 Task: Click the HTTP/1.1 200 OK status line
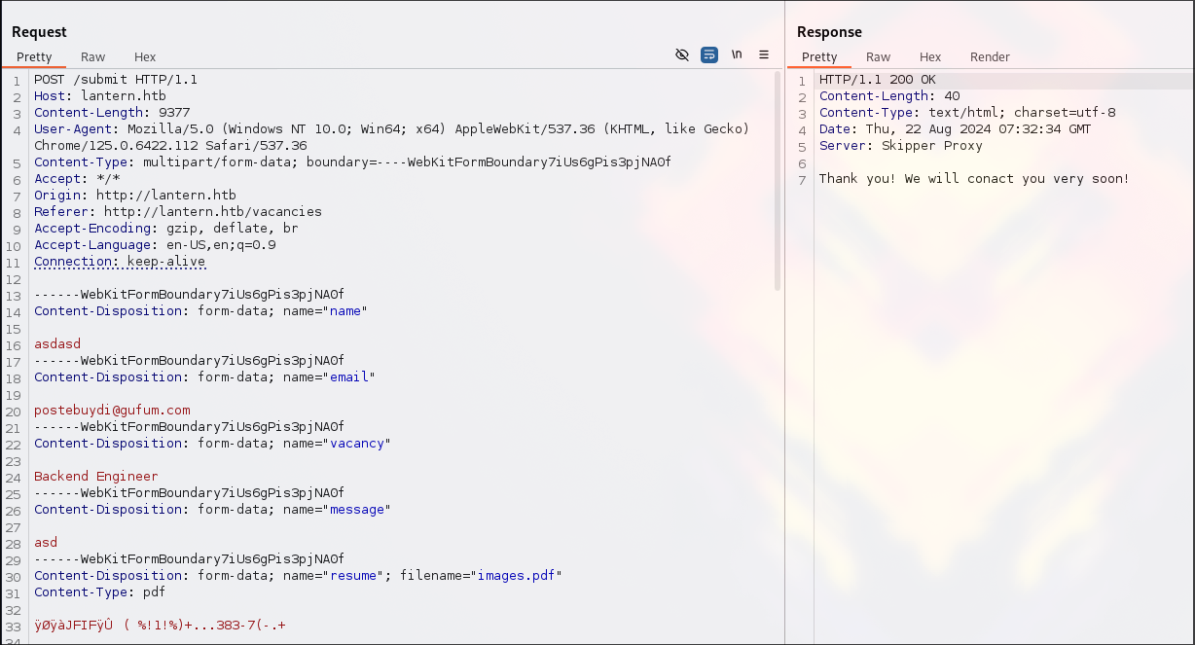coord(877,80)
